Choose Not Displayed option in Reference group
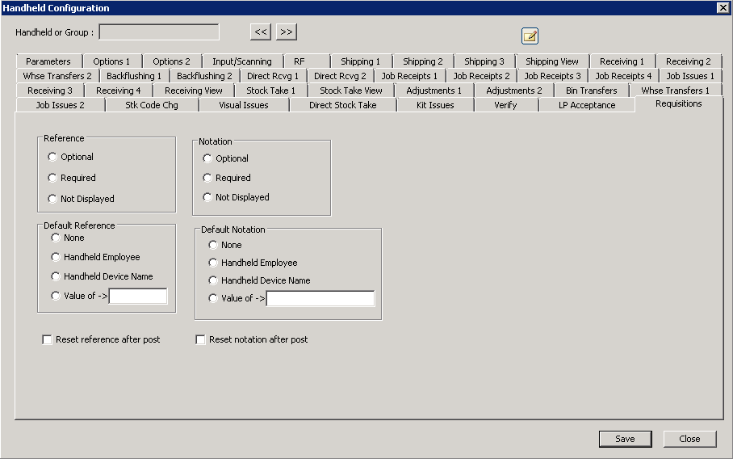Screen dimensions: 733x459 (x=53, y=199)
